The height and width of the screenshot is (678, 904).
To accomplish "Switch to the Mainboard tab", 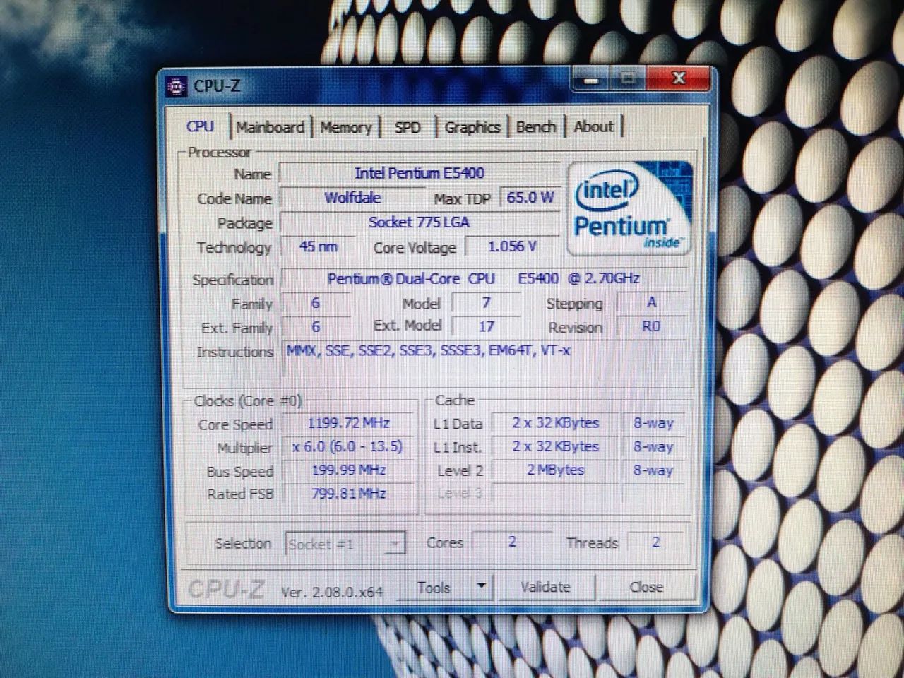I will [270, 127].
